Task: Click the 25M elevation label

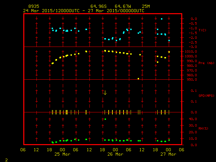Action: 146,6
